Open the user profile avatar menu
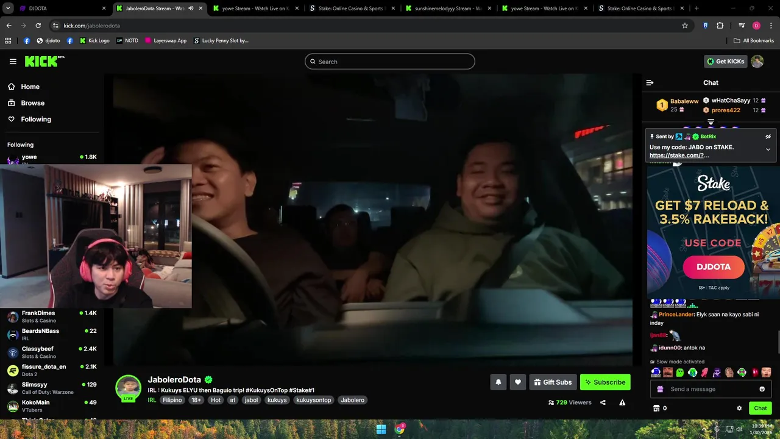The height and width of the screenshot is (439, 780). click(x=757, y=62)
